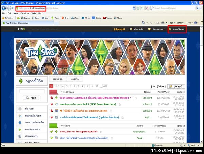This screenshot has height=154, width=204.
Task: Open the Tools menu in the menu bar
Action: (34, 13)
